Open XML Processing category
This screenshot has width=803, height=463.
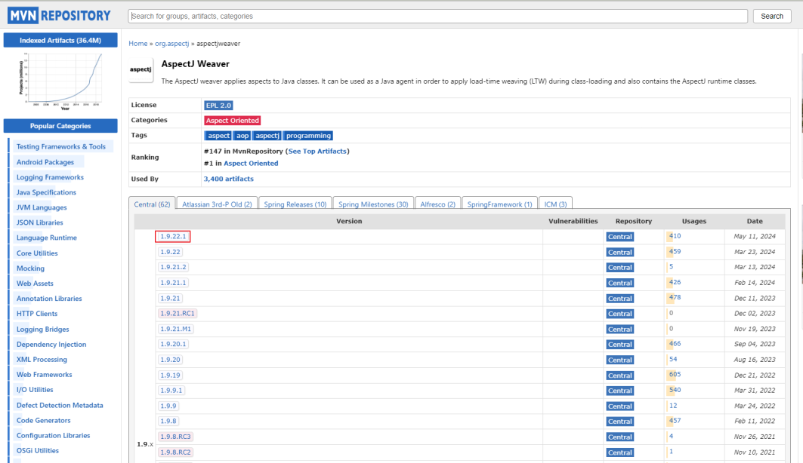[42, 360]
